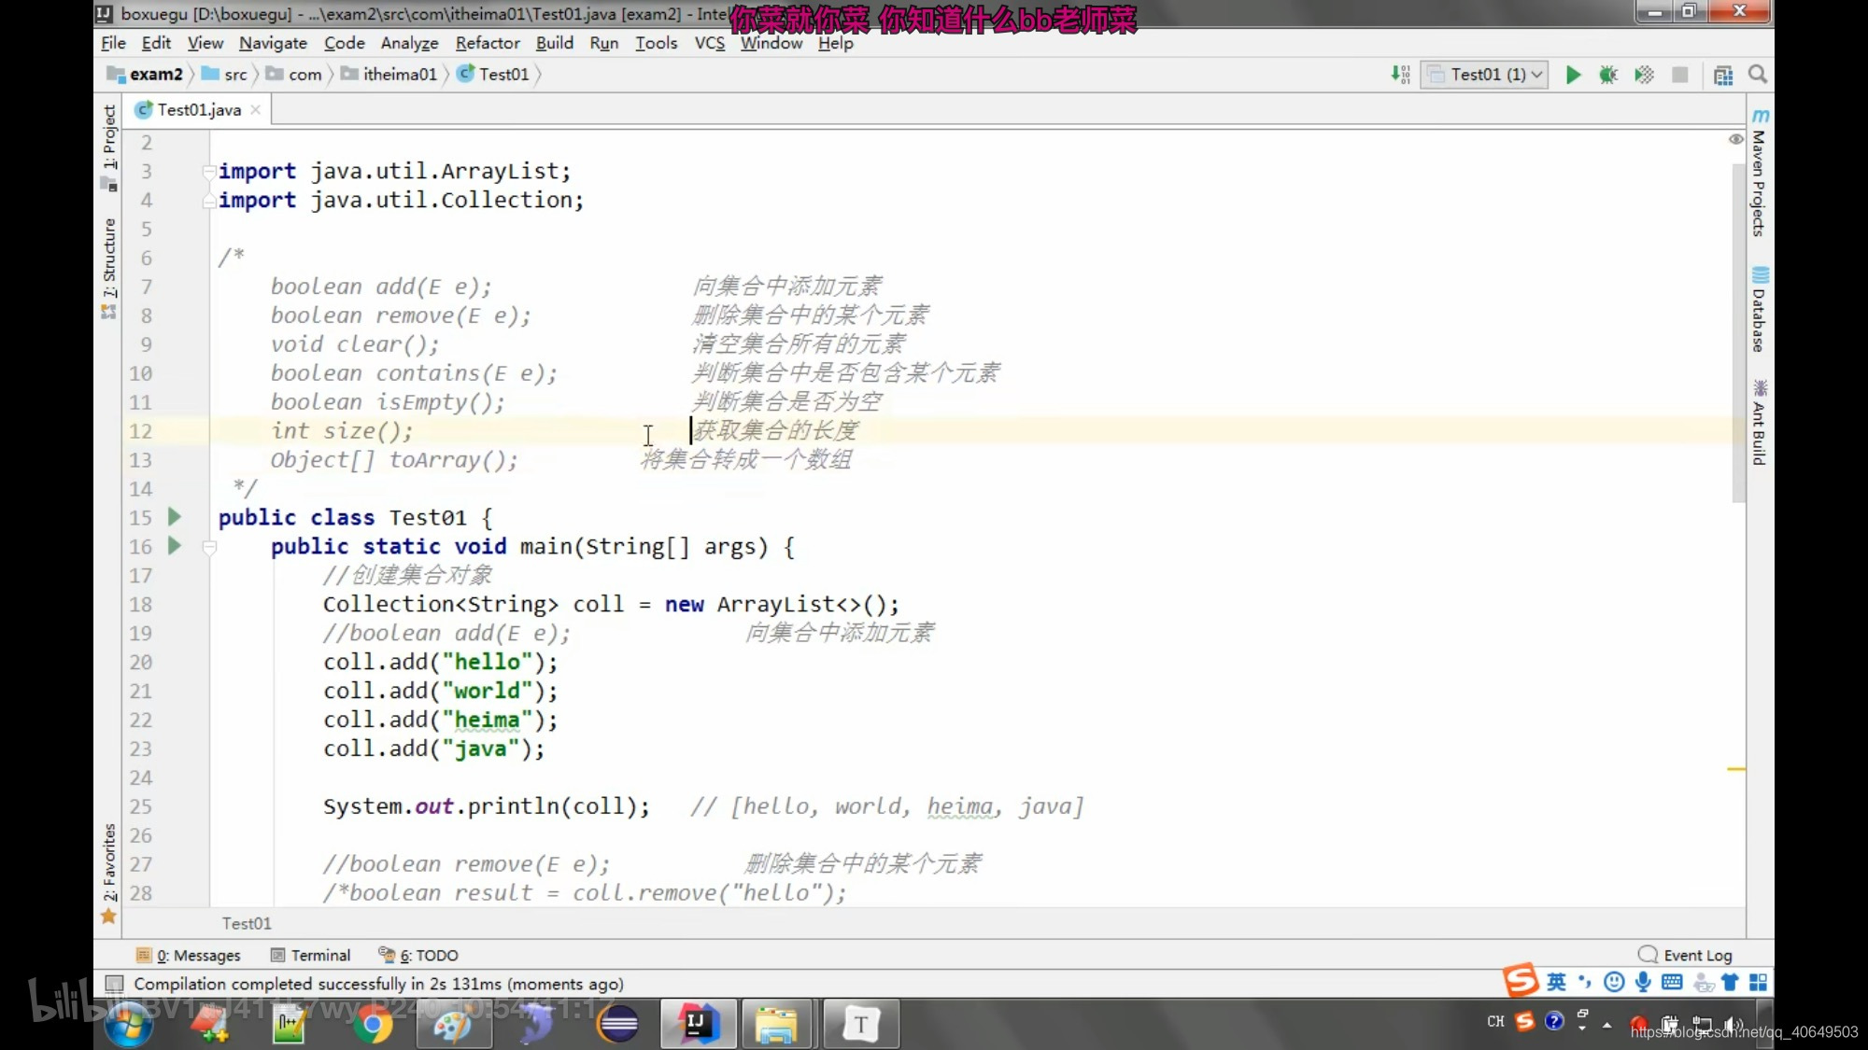Open IntelliJ IDEA from the taskbar
The width and height of the screenshot is (1868, 1050).
click(698, 1025)
